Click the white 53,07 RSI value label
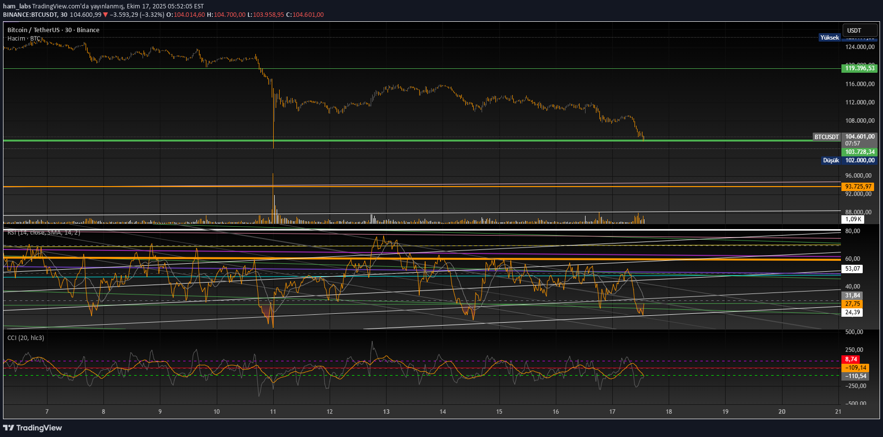 click(x=852, y=269)
